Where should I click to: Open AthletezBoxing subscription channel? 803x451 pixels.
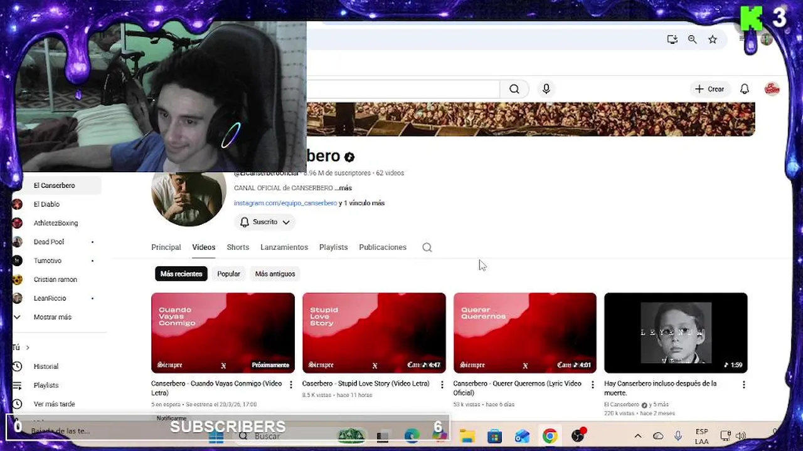pyautogui.click(x=56, y=223)
